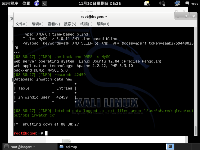The image size is (200, 150).
Task: Click 'Database: inwatch_data_new' line
Action: [x=43, y=79]
